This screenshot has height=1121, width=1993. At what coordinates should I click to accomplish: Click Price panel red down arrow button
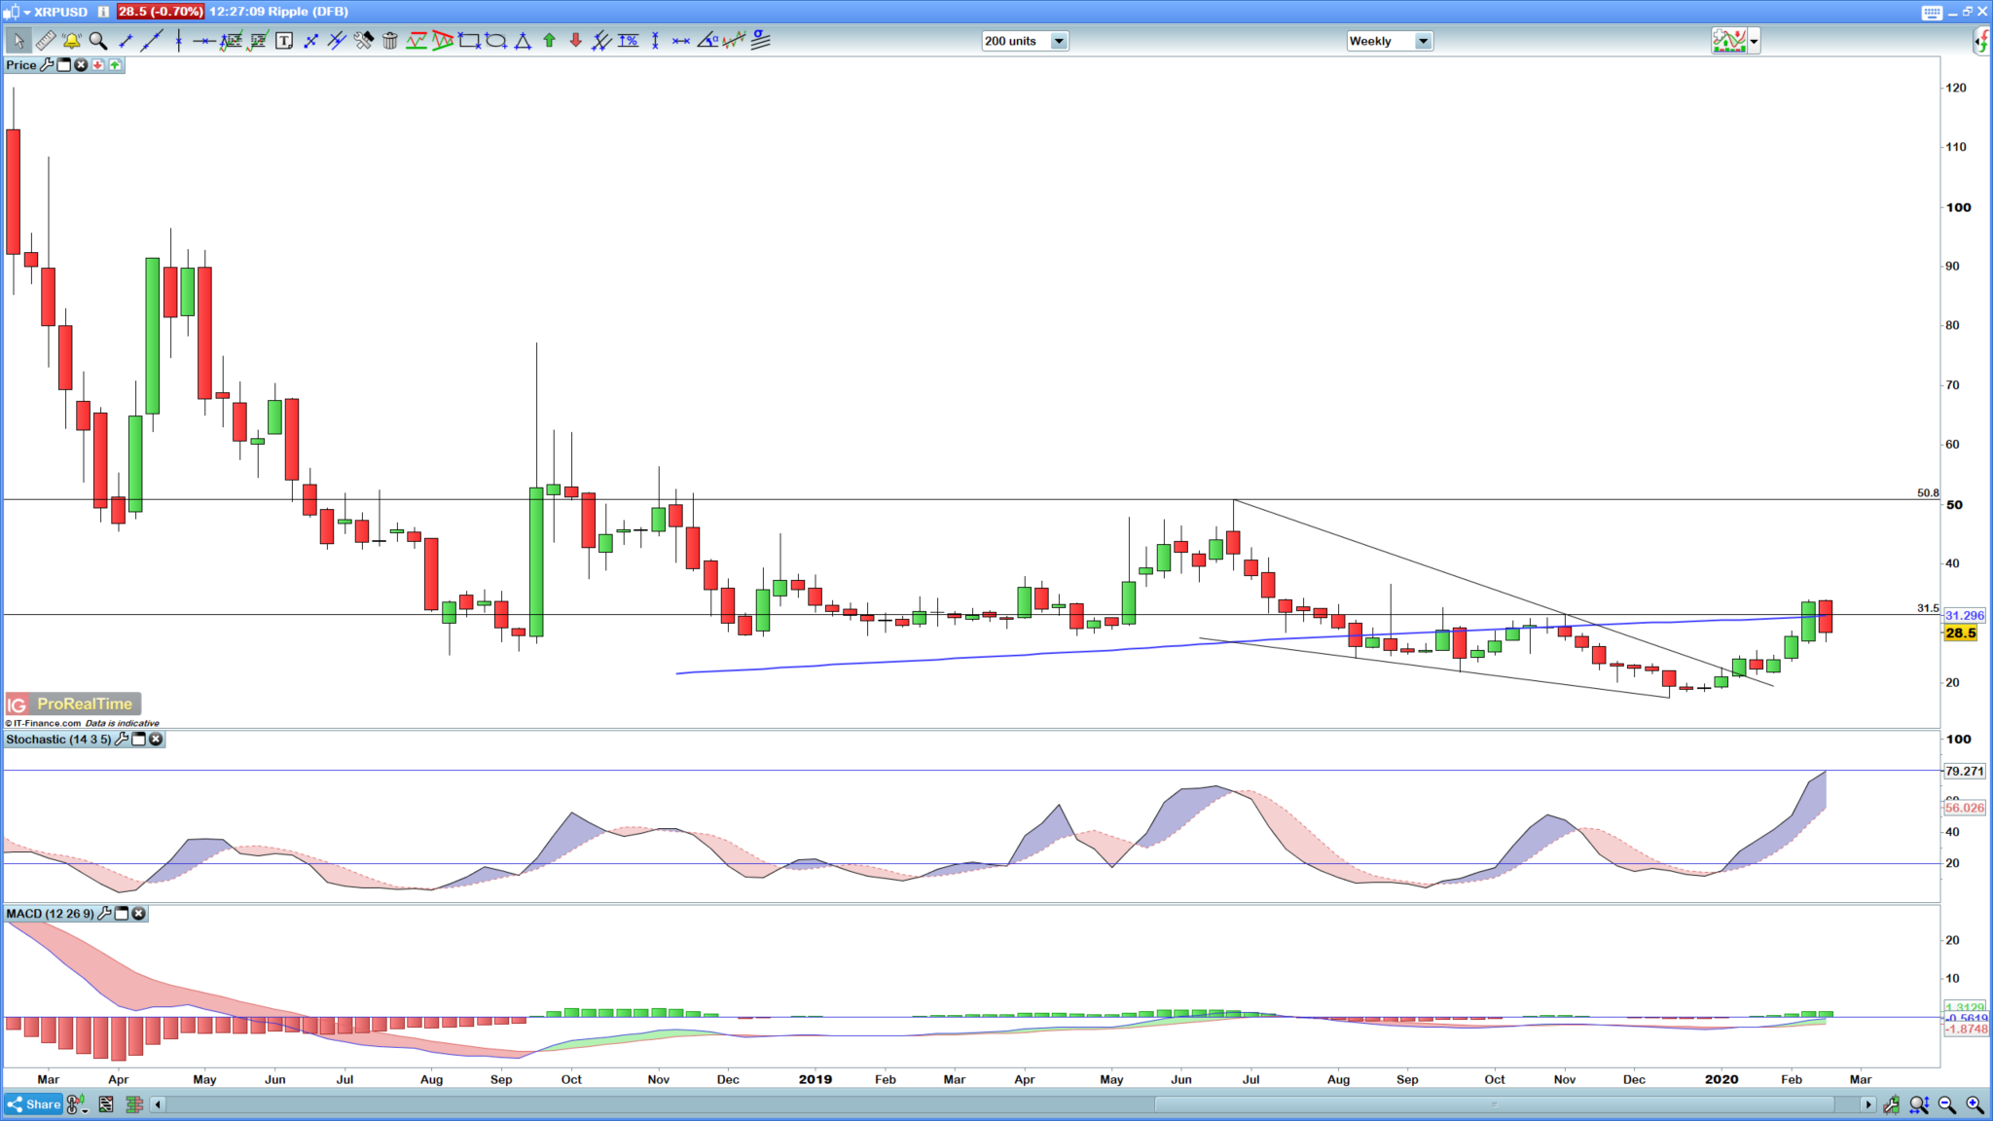coord(98,65)
